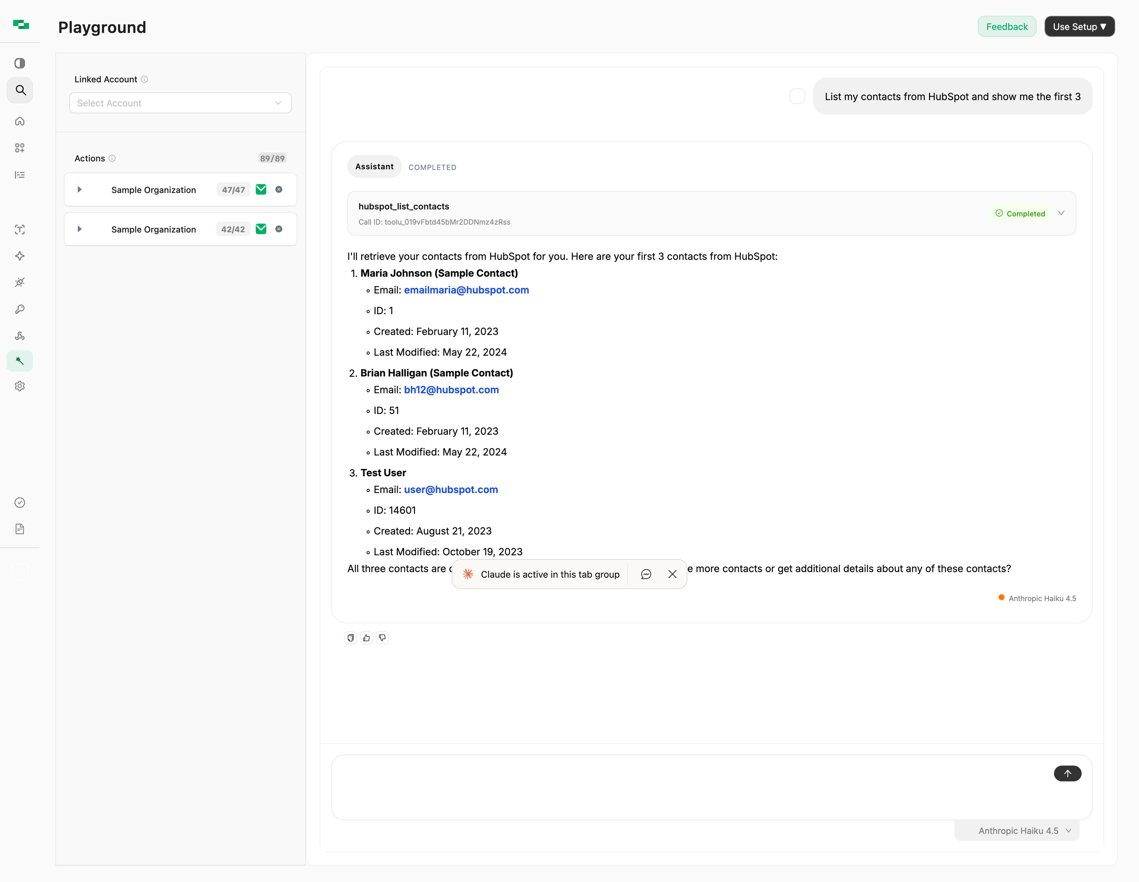
Task: Click the key icon in sidebar
Action: pos(20,309)
